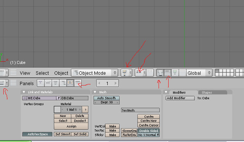Toggle the 3D transform manipulator button
This screenshot has width=244, height=142.
160,73
